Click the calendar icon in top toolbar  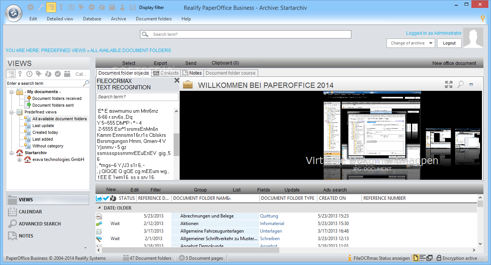(x=132, y=7)
